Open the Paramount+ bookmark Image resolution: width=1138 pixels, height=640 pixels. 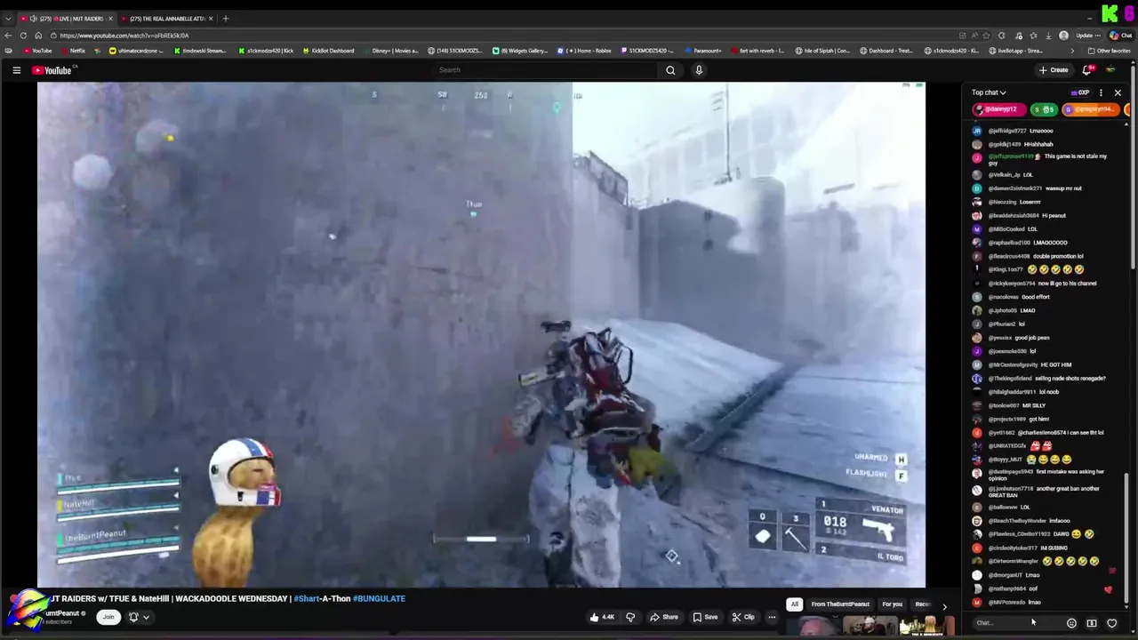[702, 51]
